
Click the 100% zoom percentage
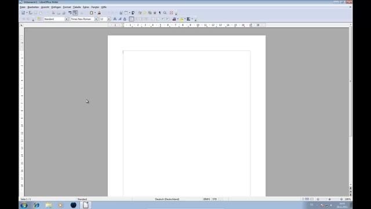[x=348, y=199]
